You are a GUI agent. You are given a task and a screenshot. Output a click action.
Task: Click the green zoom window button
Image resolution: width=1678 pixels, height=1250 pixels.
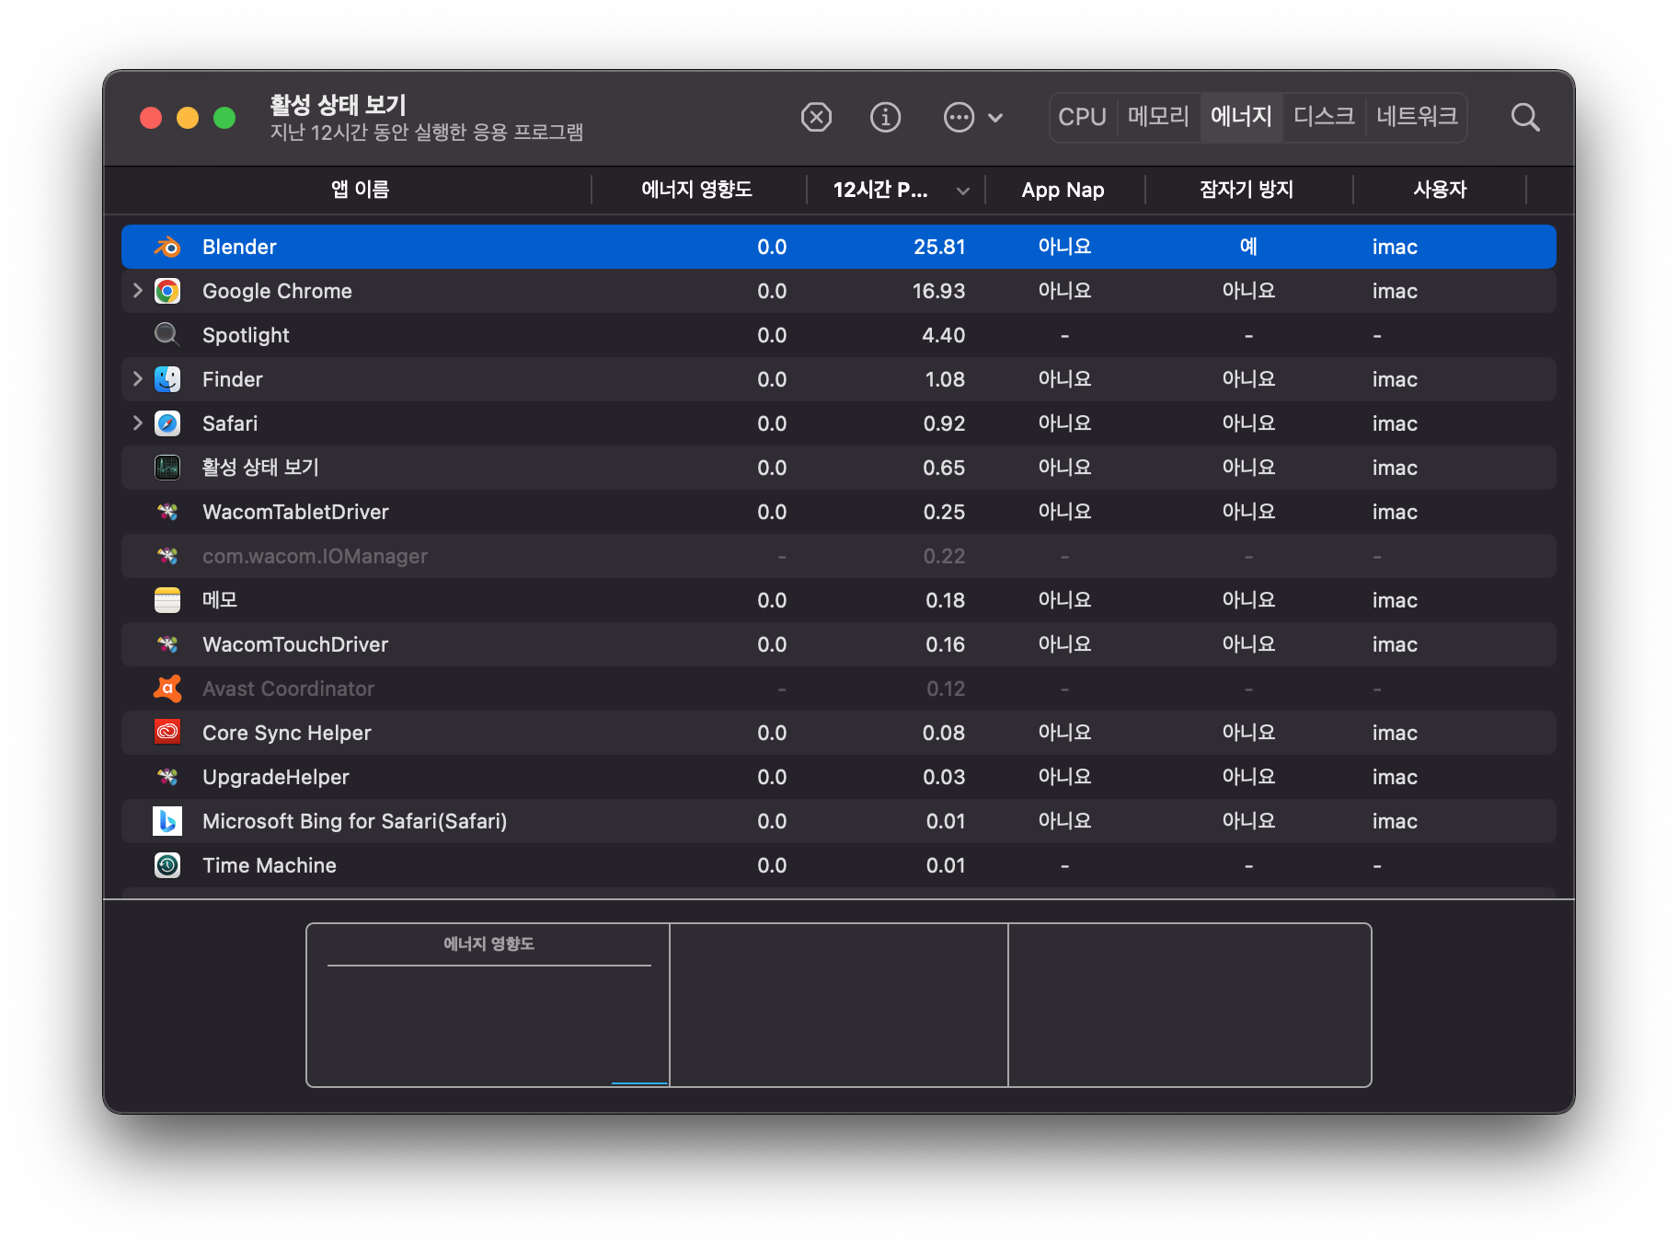(224, 118)
